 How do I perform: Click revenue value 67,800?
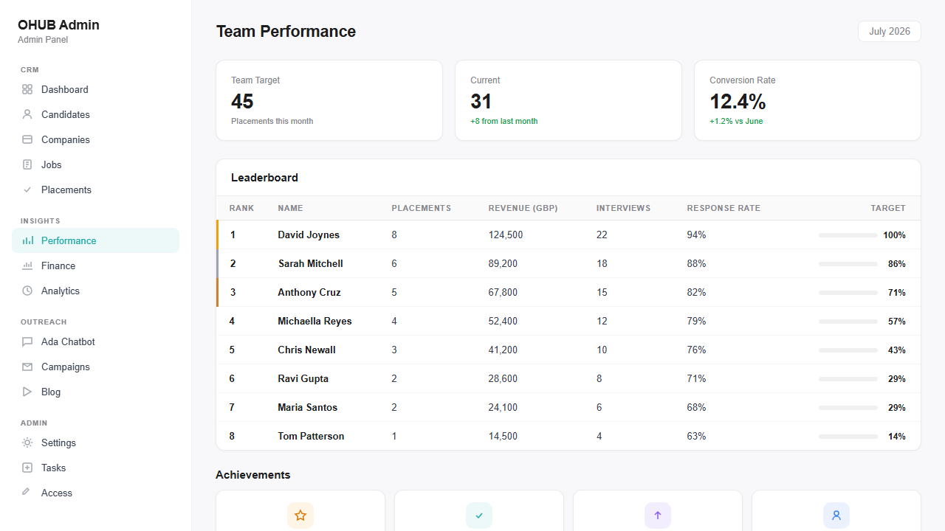[x=503, y=292]
